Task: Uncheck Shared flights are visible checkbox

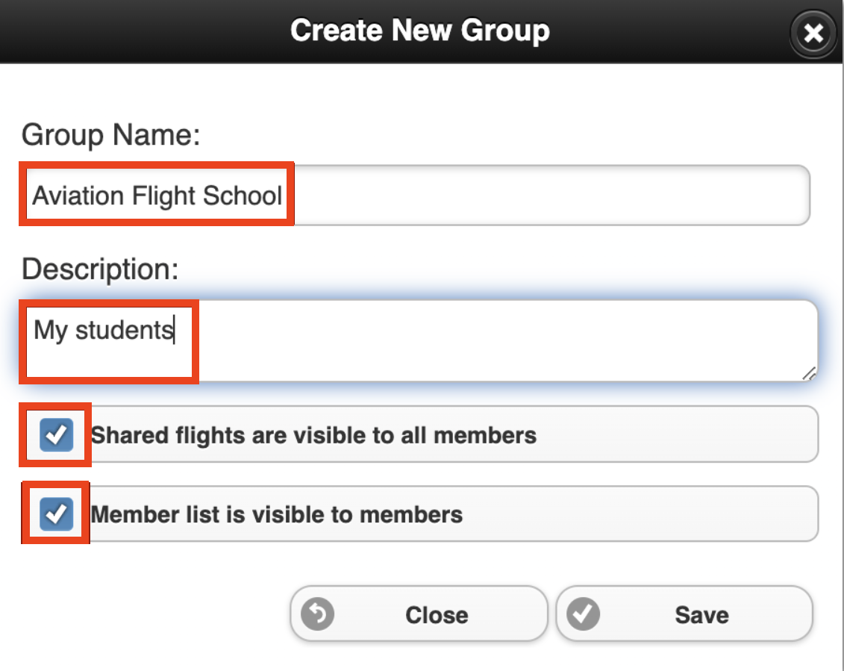Action: (x=57, y=434)
